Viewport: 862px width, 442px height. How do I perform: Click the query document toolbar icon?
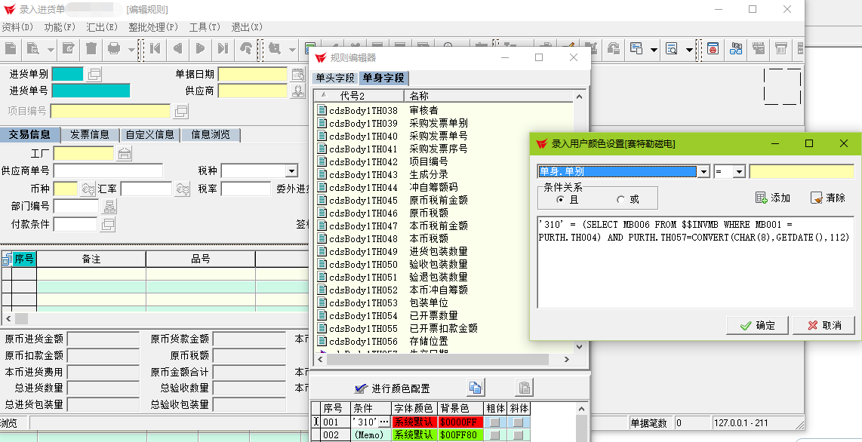(x=33, y=49)
